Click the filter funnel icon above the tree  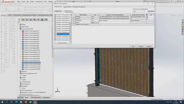19,22
